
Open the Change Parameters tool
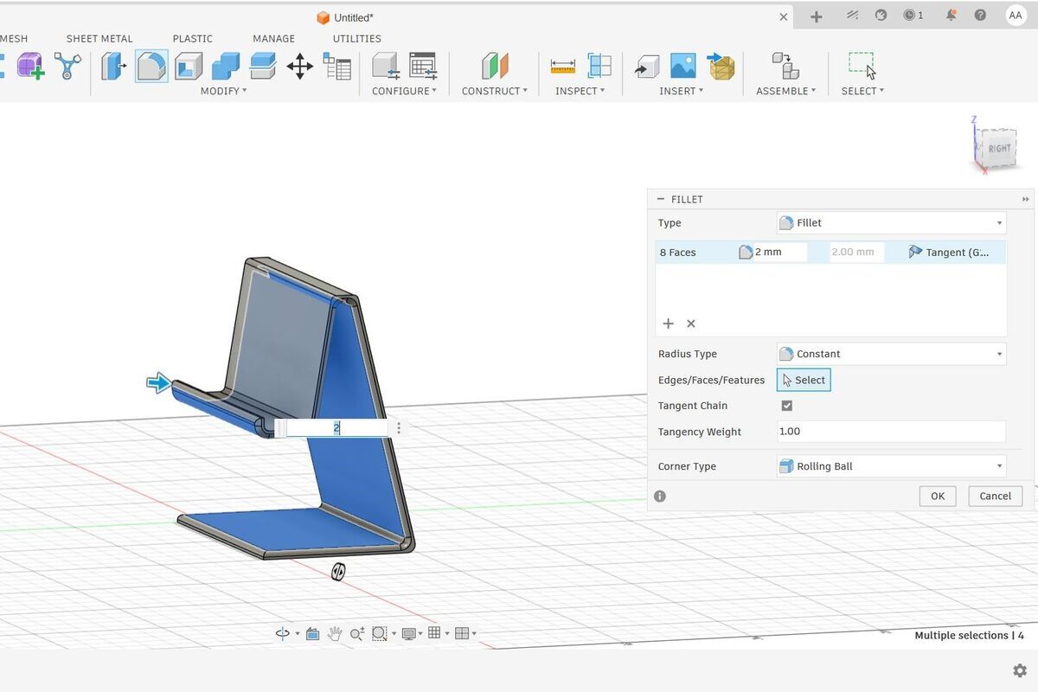[336, 66]
